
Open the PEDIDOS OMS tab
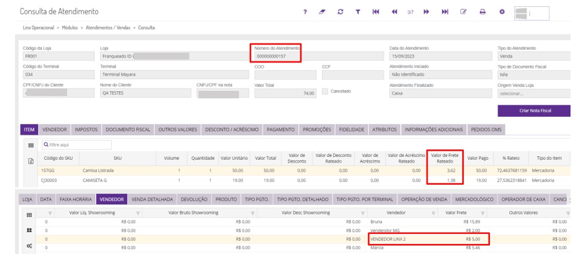pyautogui.click(x=486, y=130)
